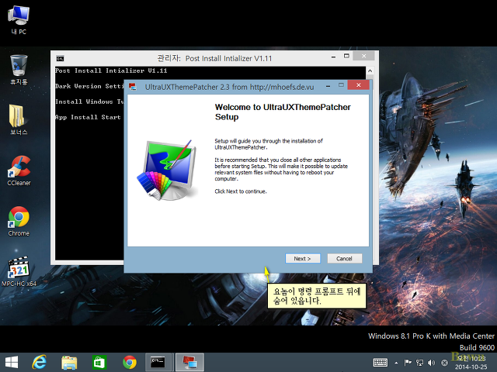The width and height of the screenshot is (497, 372).
Task: Click the setup wizard monitor and paintbrush image
Action: (x=168, y=170)
